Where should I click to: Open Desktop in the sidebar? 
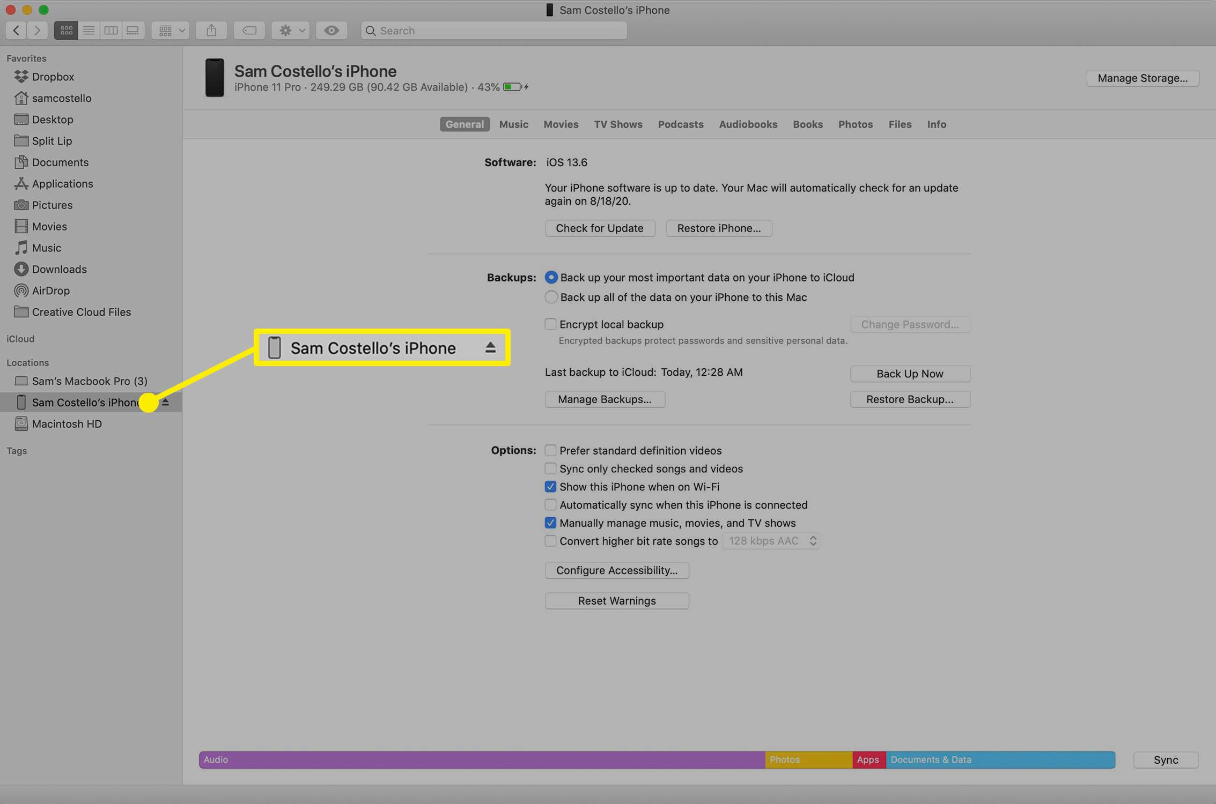(91, 120)
